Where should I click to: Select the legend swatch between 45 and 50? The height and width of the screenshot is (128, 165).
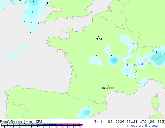(x=77, y=125)
